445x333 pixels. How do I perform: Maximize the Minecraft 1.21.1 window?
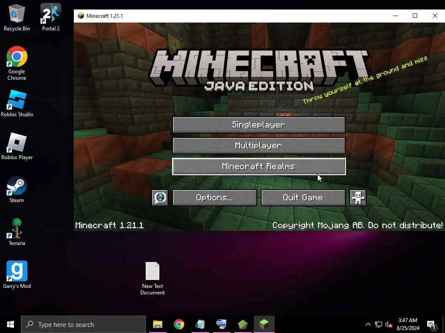click(x=415, y=16)
